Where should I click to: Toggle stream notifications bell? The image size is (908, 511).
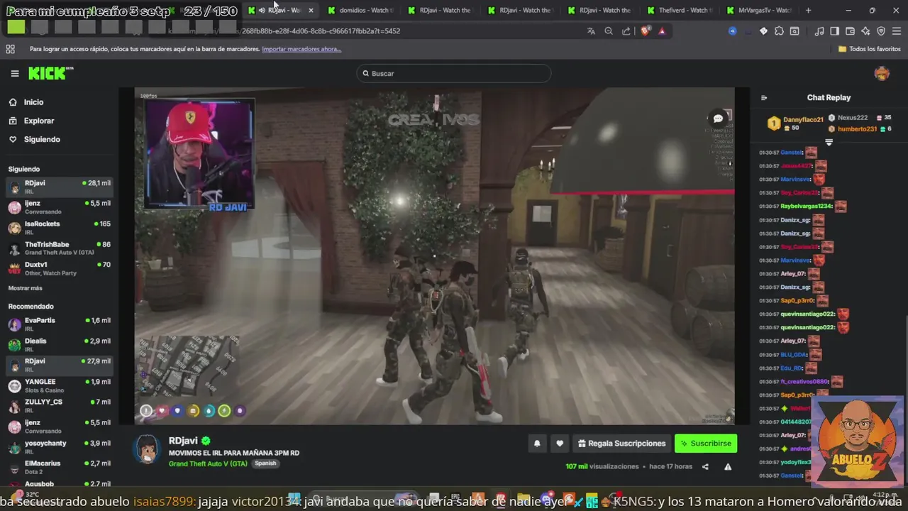(x=537, y=444)
